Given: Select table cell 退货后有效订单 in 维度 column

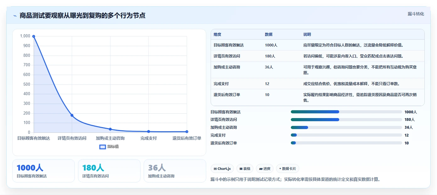Looking at the screenshot, I should pos(227,95).
